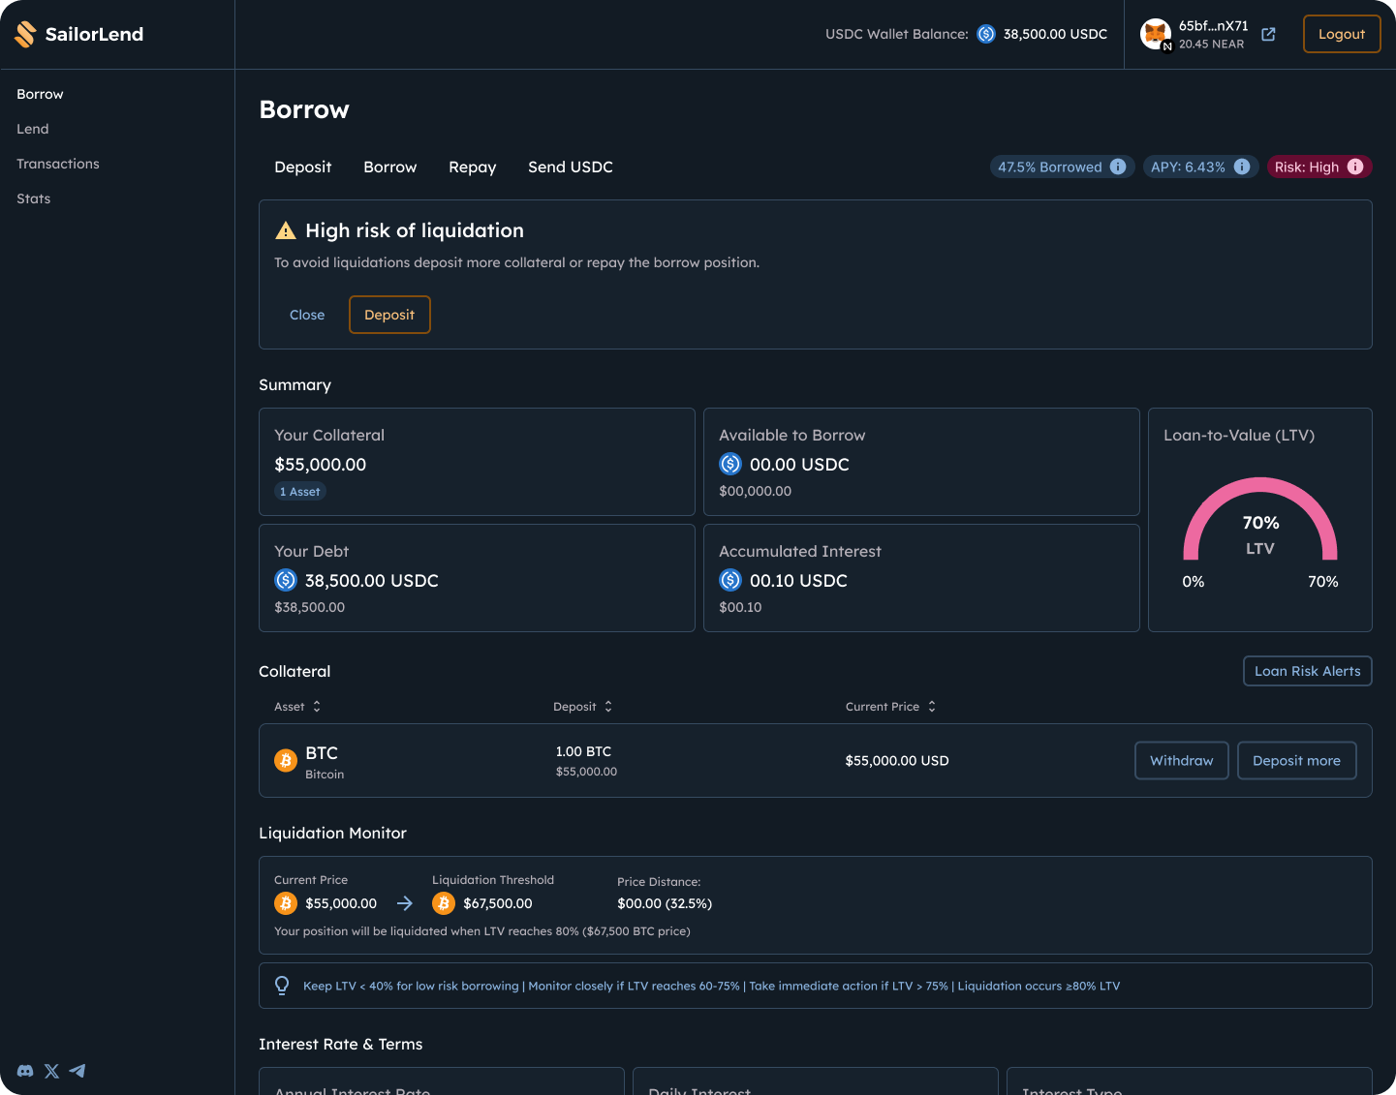Open Loan Risk Alerts
The image size is (1396, 1095).
(1307, 671)
